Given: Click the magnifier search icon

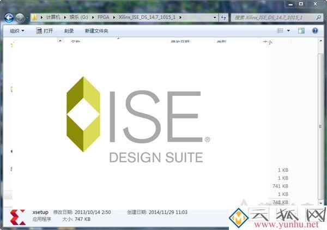Looking at the screenshot, I should tap(318, 17).
